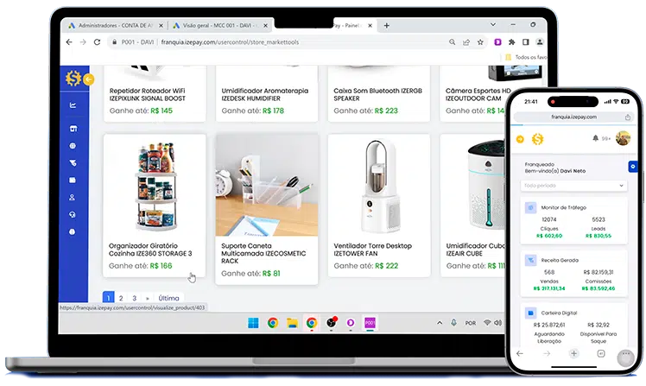
Task: Tap the yellow arrow button on the phone
Action: point(520,140)
